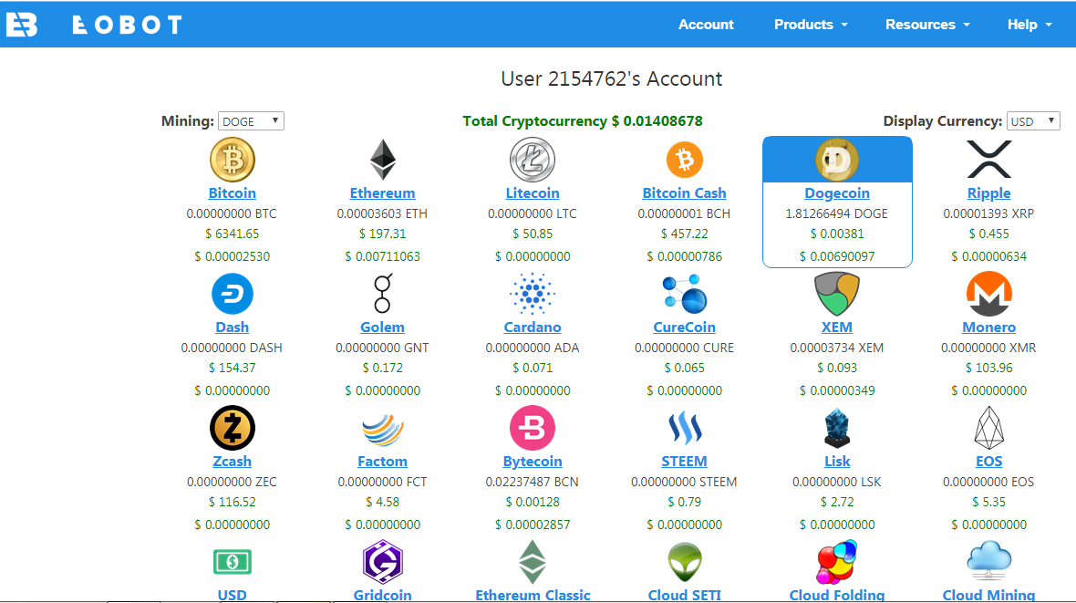Screen dimensions: 1076x603
Task: Click the Bitcoin coin icon
Action: [232, 160]
